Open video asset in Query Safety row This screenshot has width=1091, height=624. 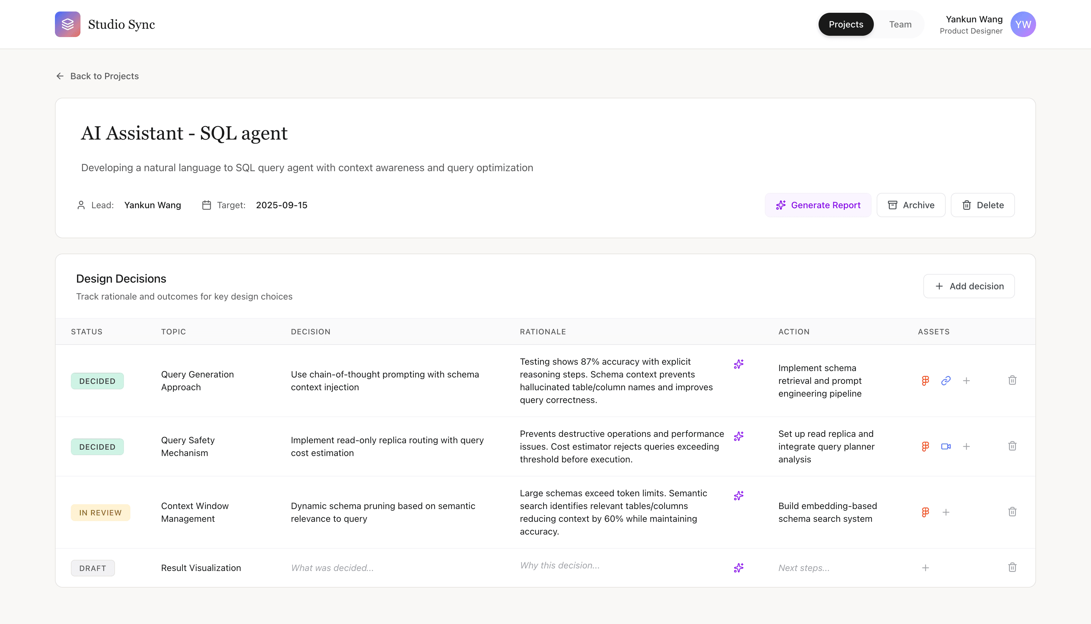point(946,446)
